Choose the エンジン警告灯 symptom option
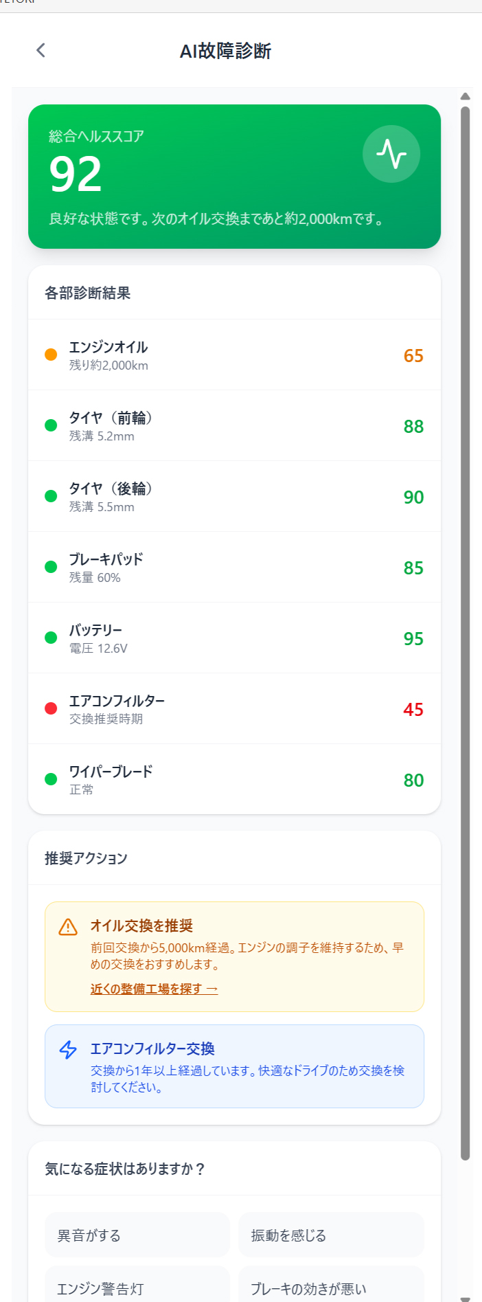 (137, 1288)
